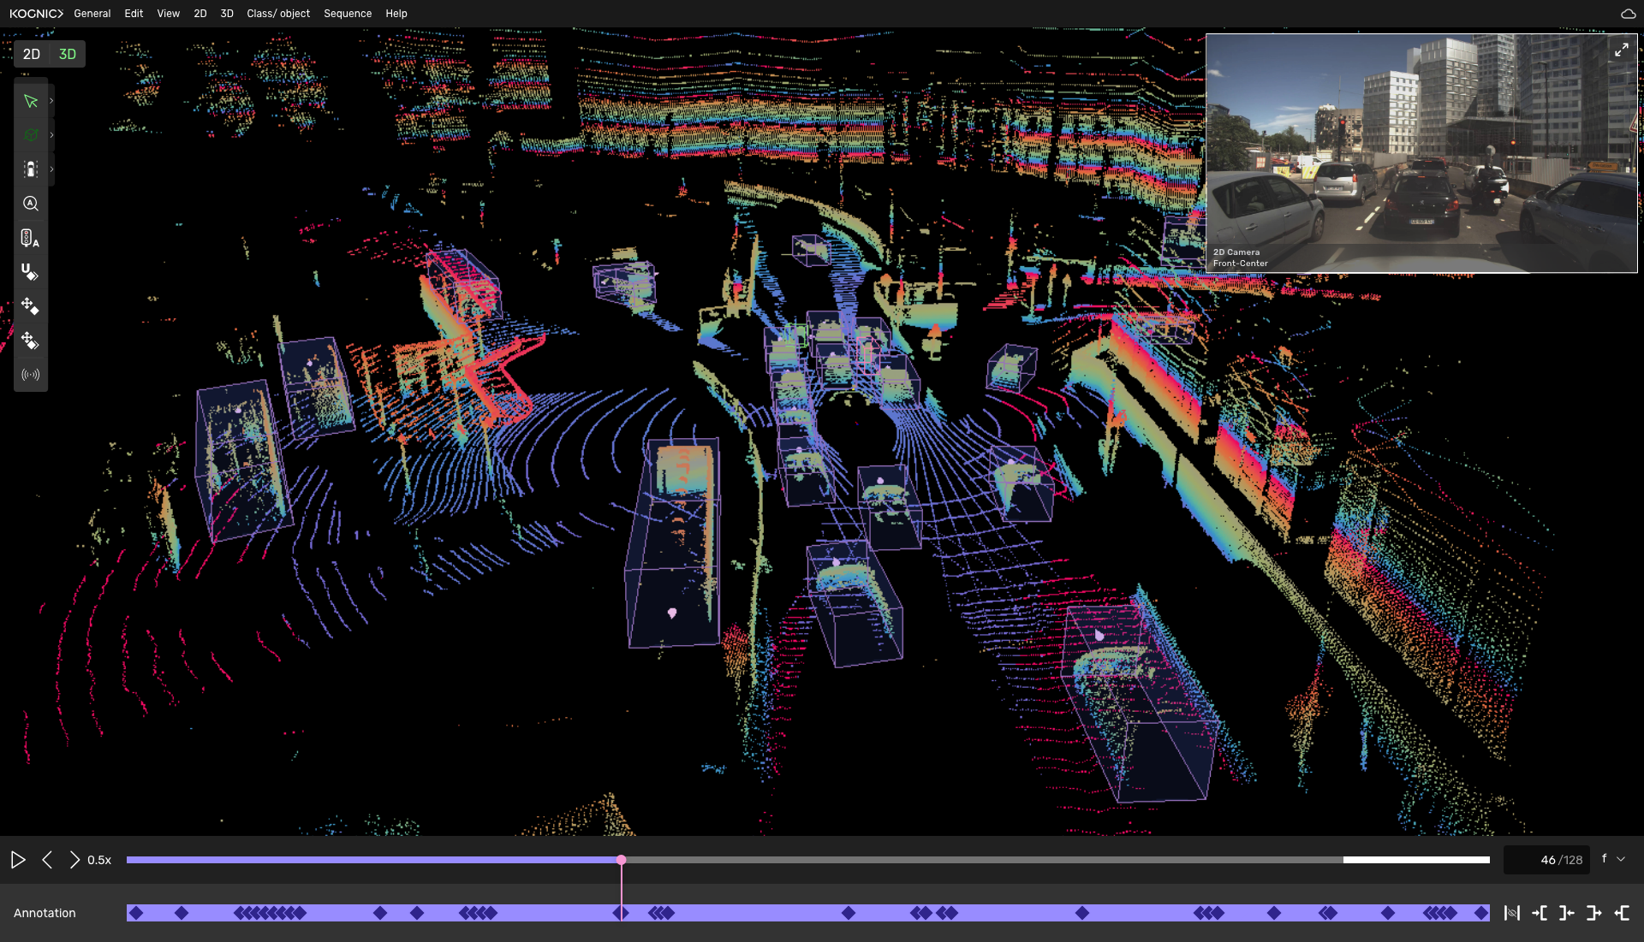Toggle the 3D view mode on
Screen dimensions: 1644x942
(67, 54)
